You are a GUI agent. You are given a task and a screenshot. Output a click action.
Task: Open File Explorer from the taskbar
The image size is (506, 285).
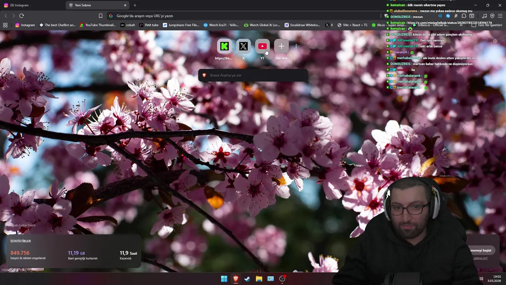click(x=259, y=279)
